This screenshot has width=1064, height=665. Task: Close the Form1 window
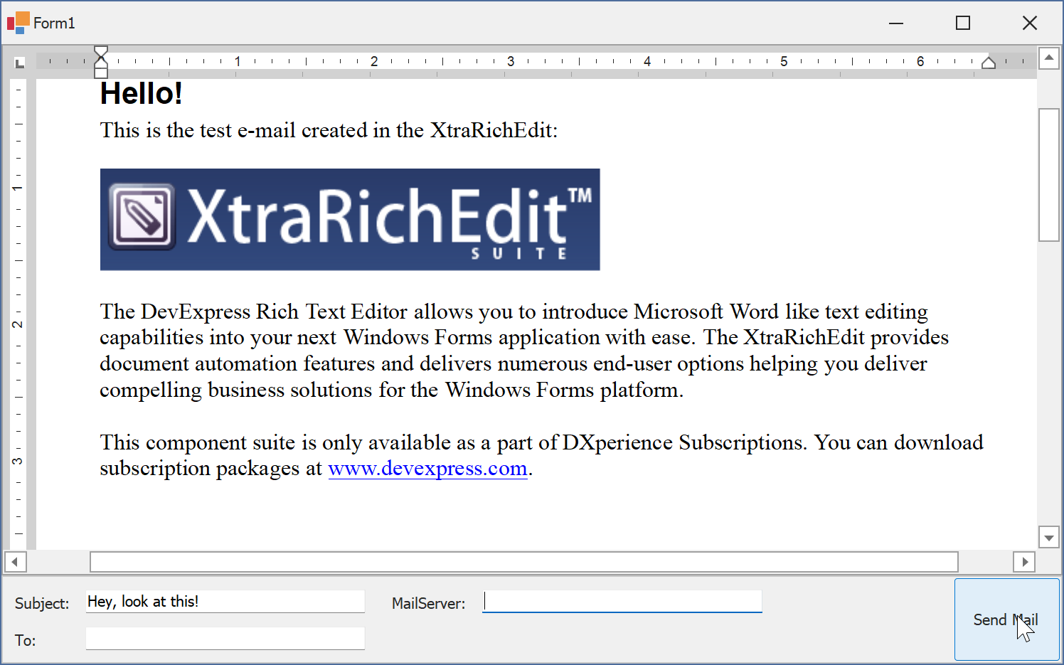[1030, 23]
